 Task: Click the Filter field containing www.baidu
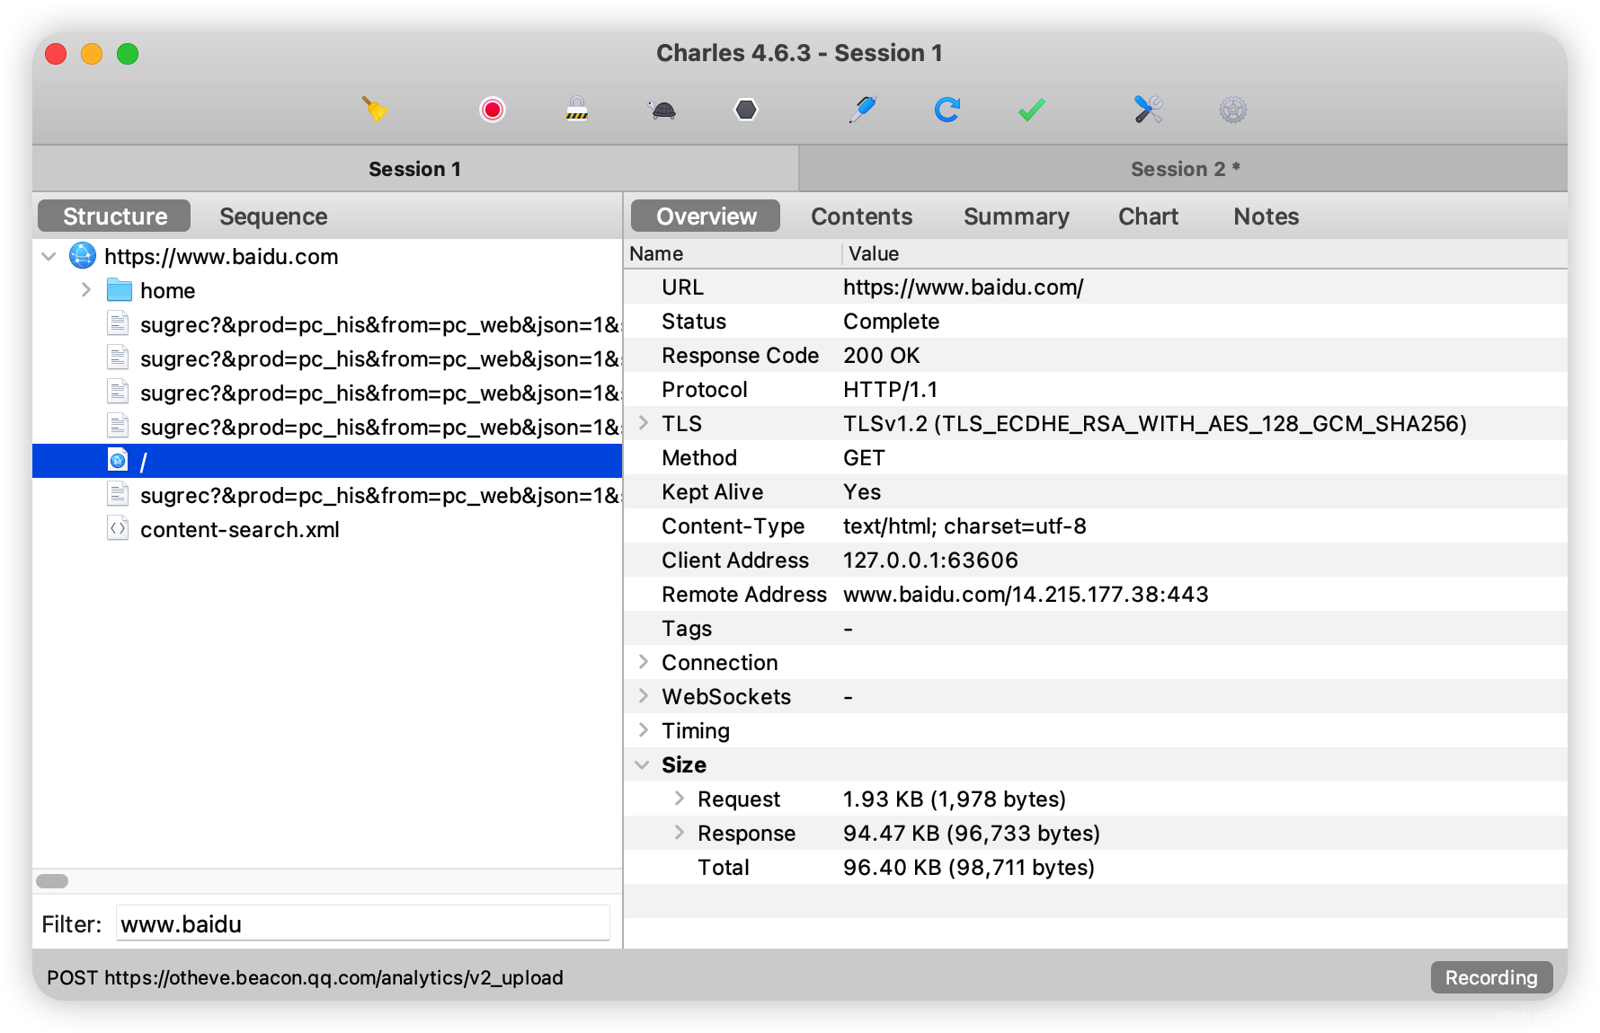[x=363, y=923]
